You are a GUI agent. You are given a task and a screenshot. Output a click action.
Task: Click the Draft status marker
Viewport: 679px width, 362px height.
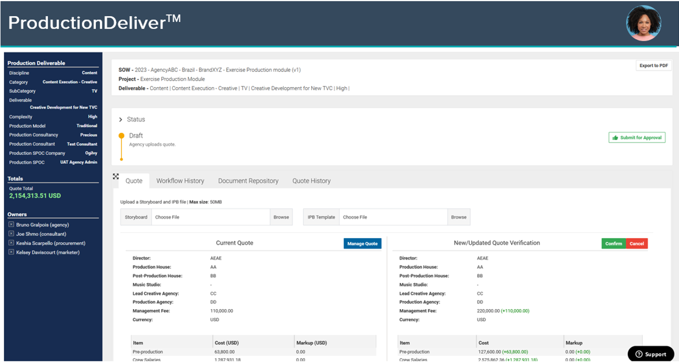coord(122,135)
